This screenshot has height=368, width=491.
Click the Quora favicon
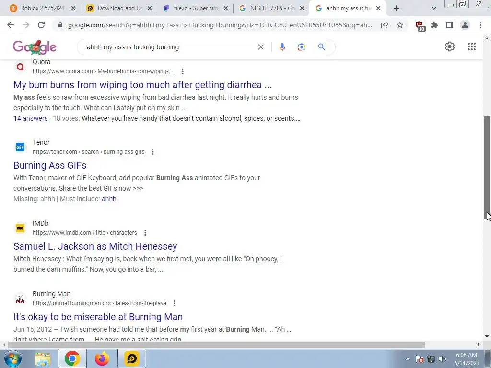(20, 67)
